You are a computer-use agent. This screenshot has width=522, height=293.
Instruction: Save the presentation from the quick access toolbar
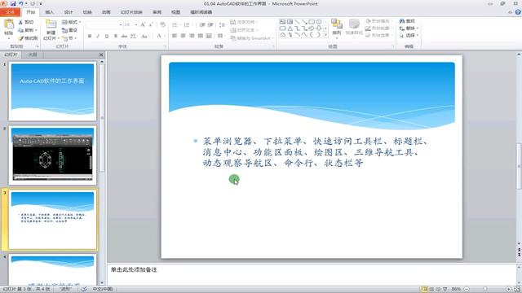click(x=13, y=3)
